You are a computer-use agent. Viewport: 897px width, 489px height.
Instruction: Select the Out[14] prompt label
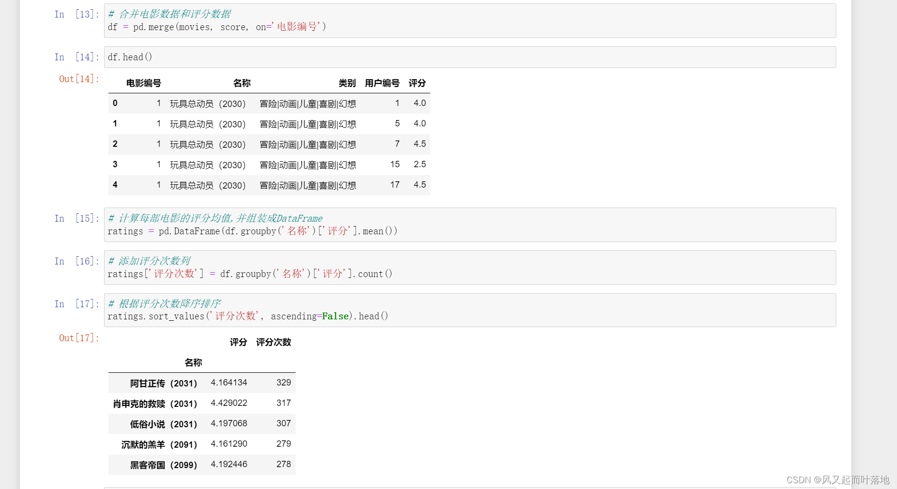79,79
